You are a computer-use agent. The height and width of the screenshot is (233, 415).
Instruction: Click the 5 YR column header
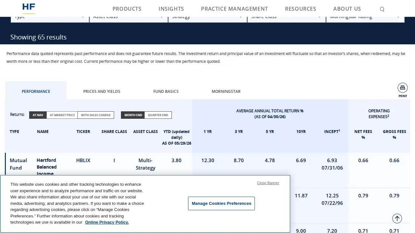(x=270, y=131)
